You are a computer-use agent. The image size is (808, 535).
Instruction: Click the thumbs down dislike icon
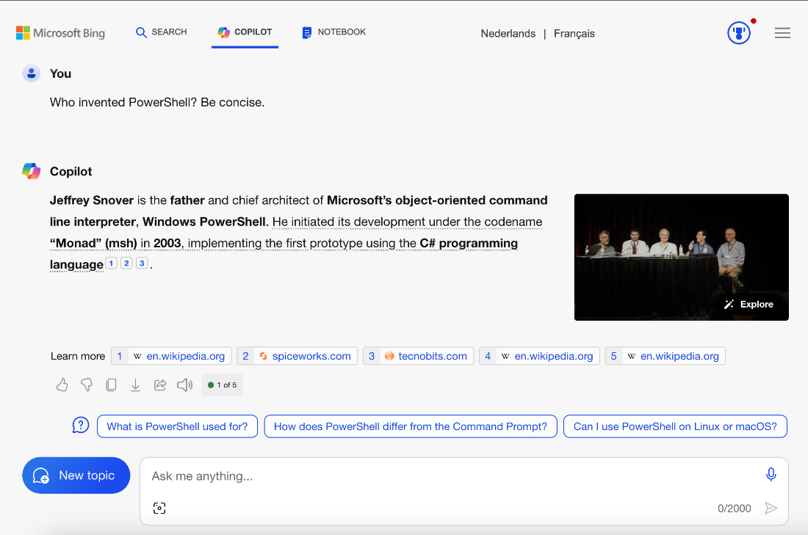click(x=87, y=385)
